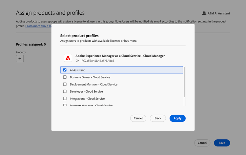Select the AI Assistant profile row label
This screenshot has width=246, height=155.
77,70
